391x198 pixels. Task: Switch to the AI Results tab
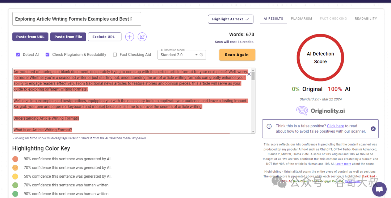click(273, 18)
